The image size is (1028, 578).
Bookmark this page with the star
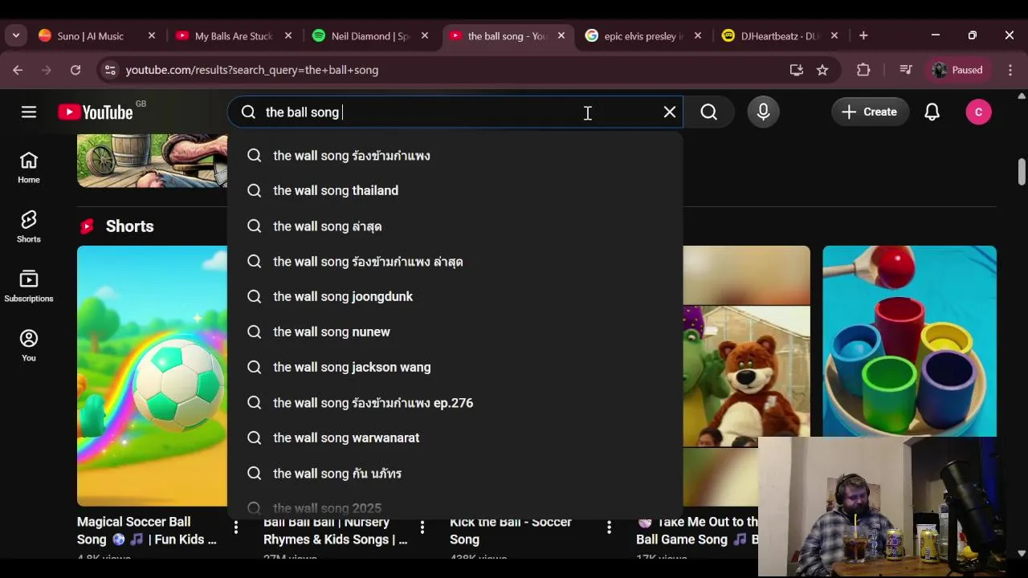[822, 70]
